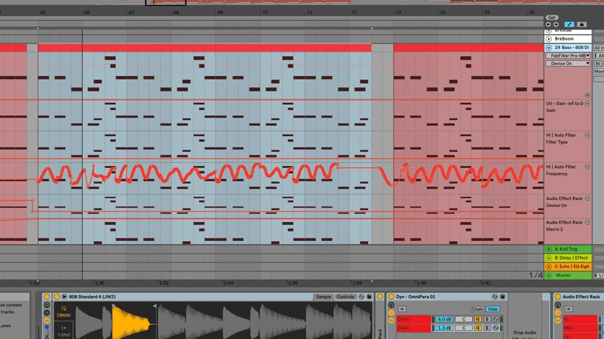604x339 pixels.
Task: Open FabFilter Pro-MB device chooser dropdown
Action: click(x=568, y=56)
